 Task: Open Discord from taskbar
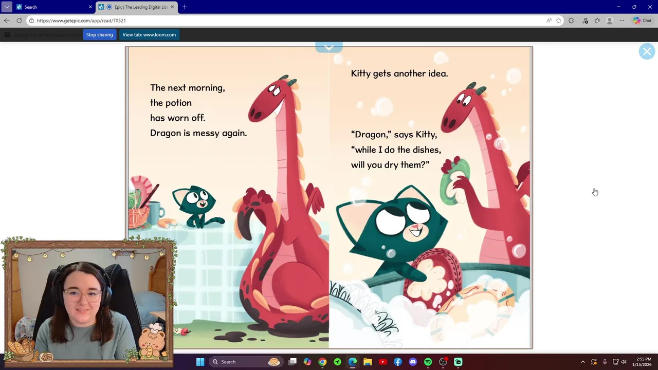[413, 362]
